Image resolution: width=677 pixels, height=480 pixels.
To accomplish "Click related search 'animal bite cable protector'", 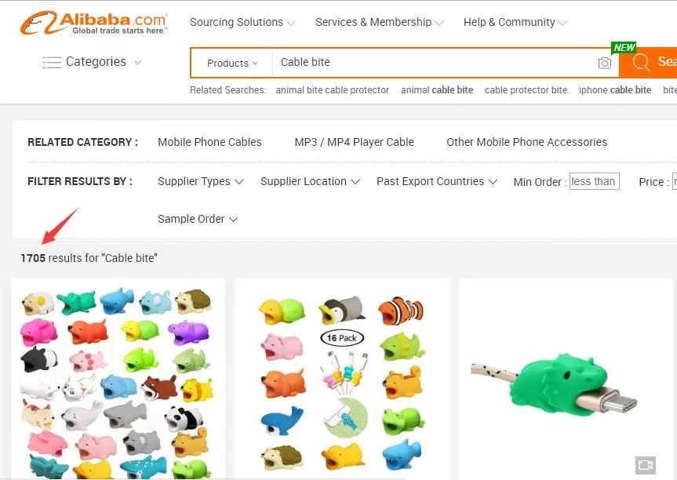I will [x=333, y=89].
